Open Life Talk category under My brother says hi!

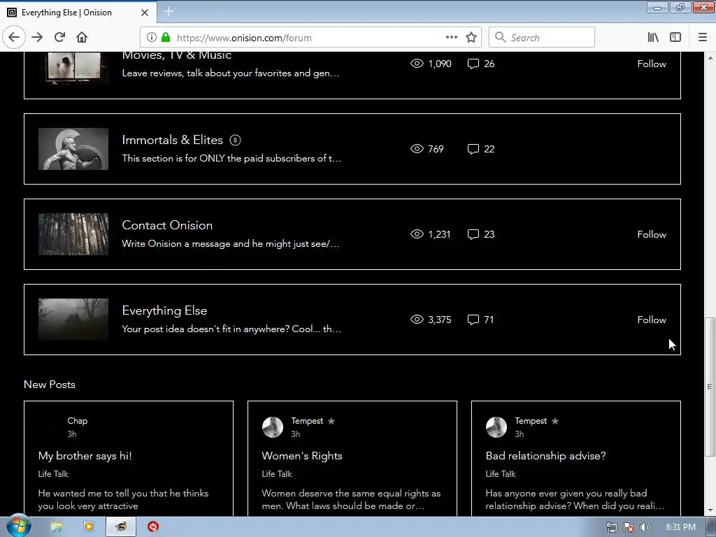click(x=53, y=474)
